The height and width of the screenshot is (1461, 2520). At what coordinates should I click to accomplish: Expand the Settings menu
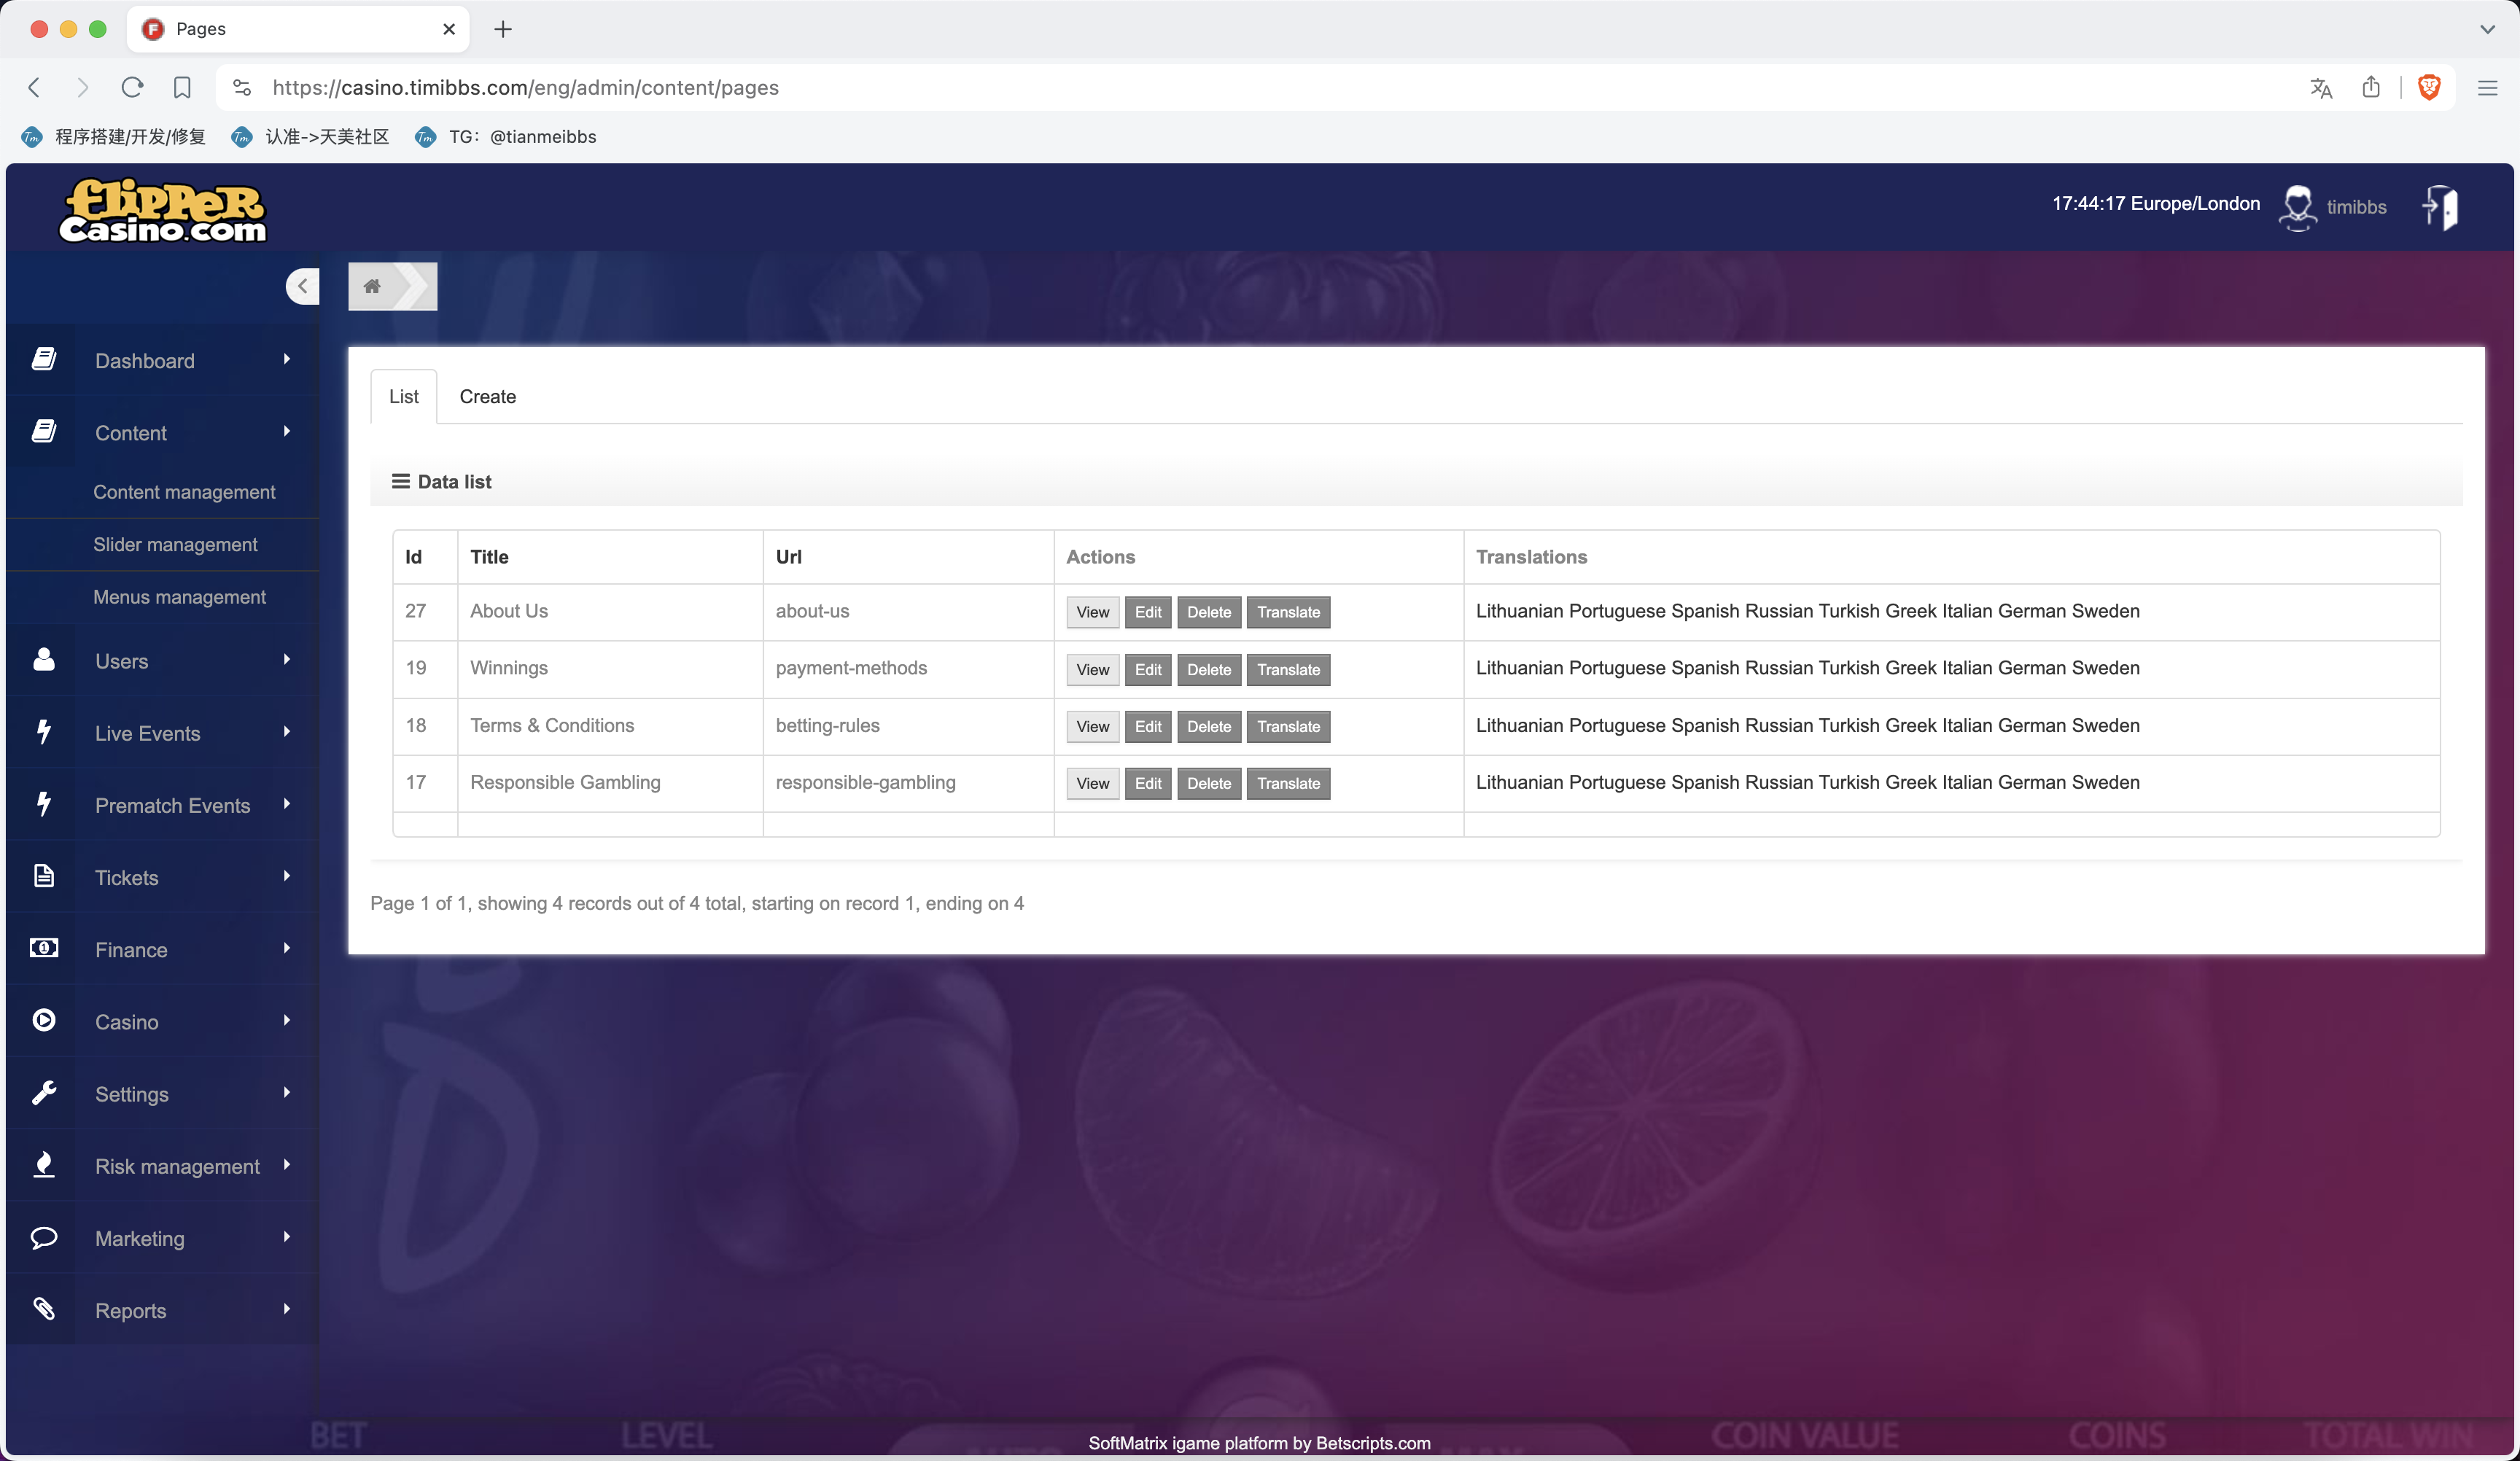point(286,1092)
